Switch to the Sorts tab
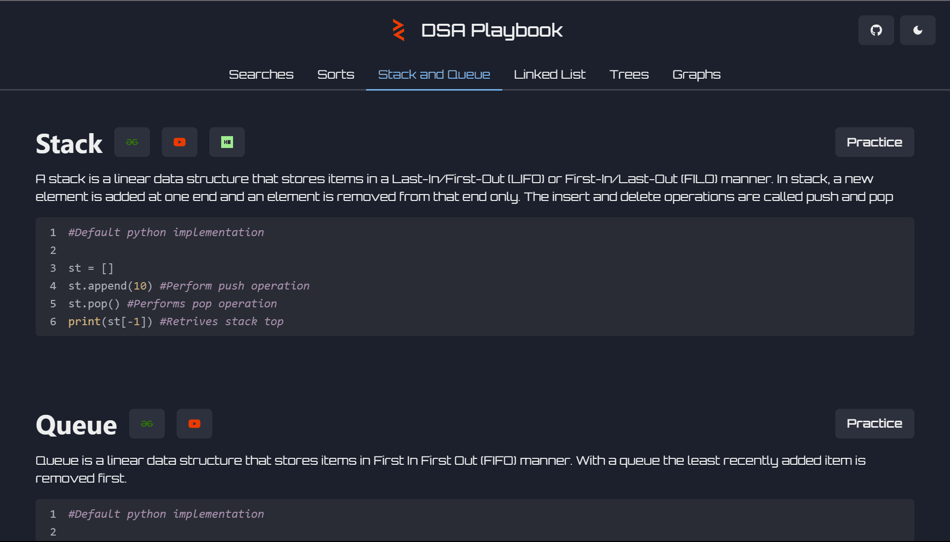950x542 pixels. 335,74
